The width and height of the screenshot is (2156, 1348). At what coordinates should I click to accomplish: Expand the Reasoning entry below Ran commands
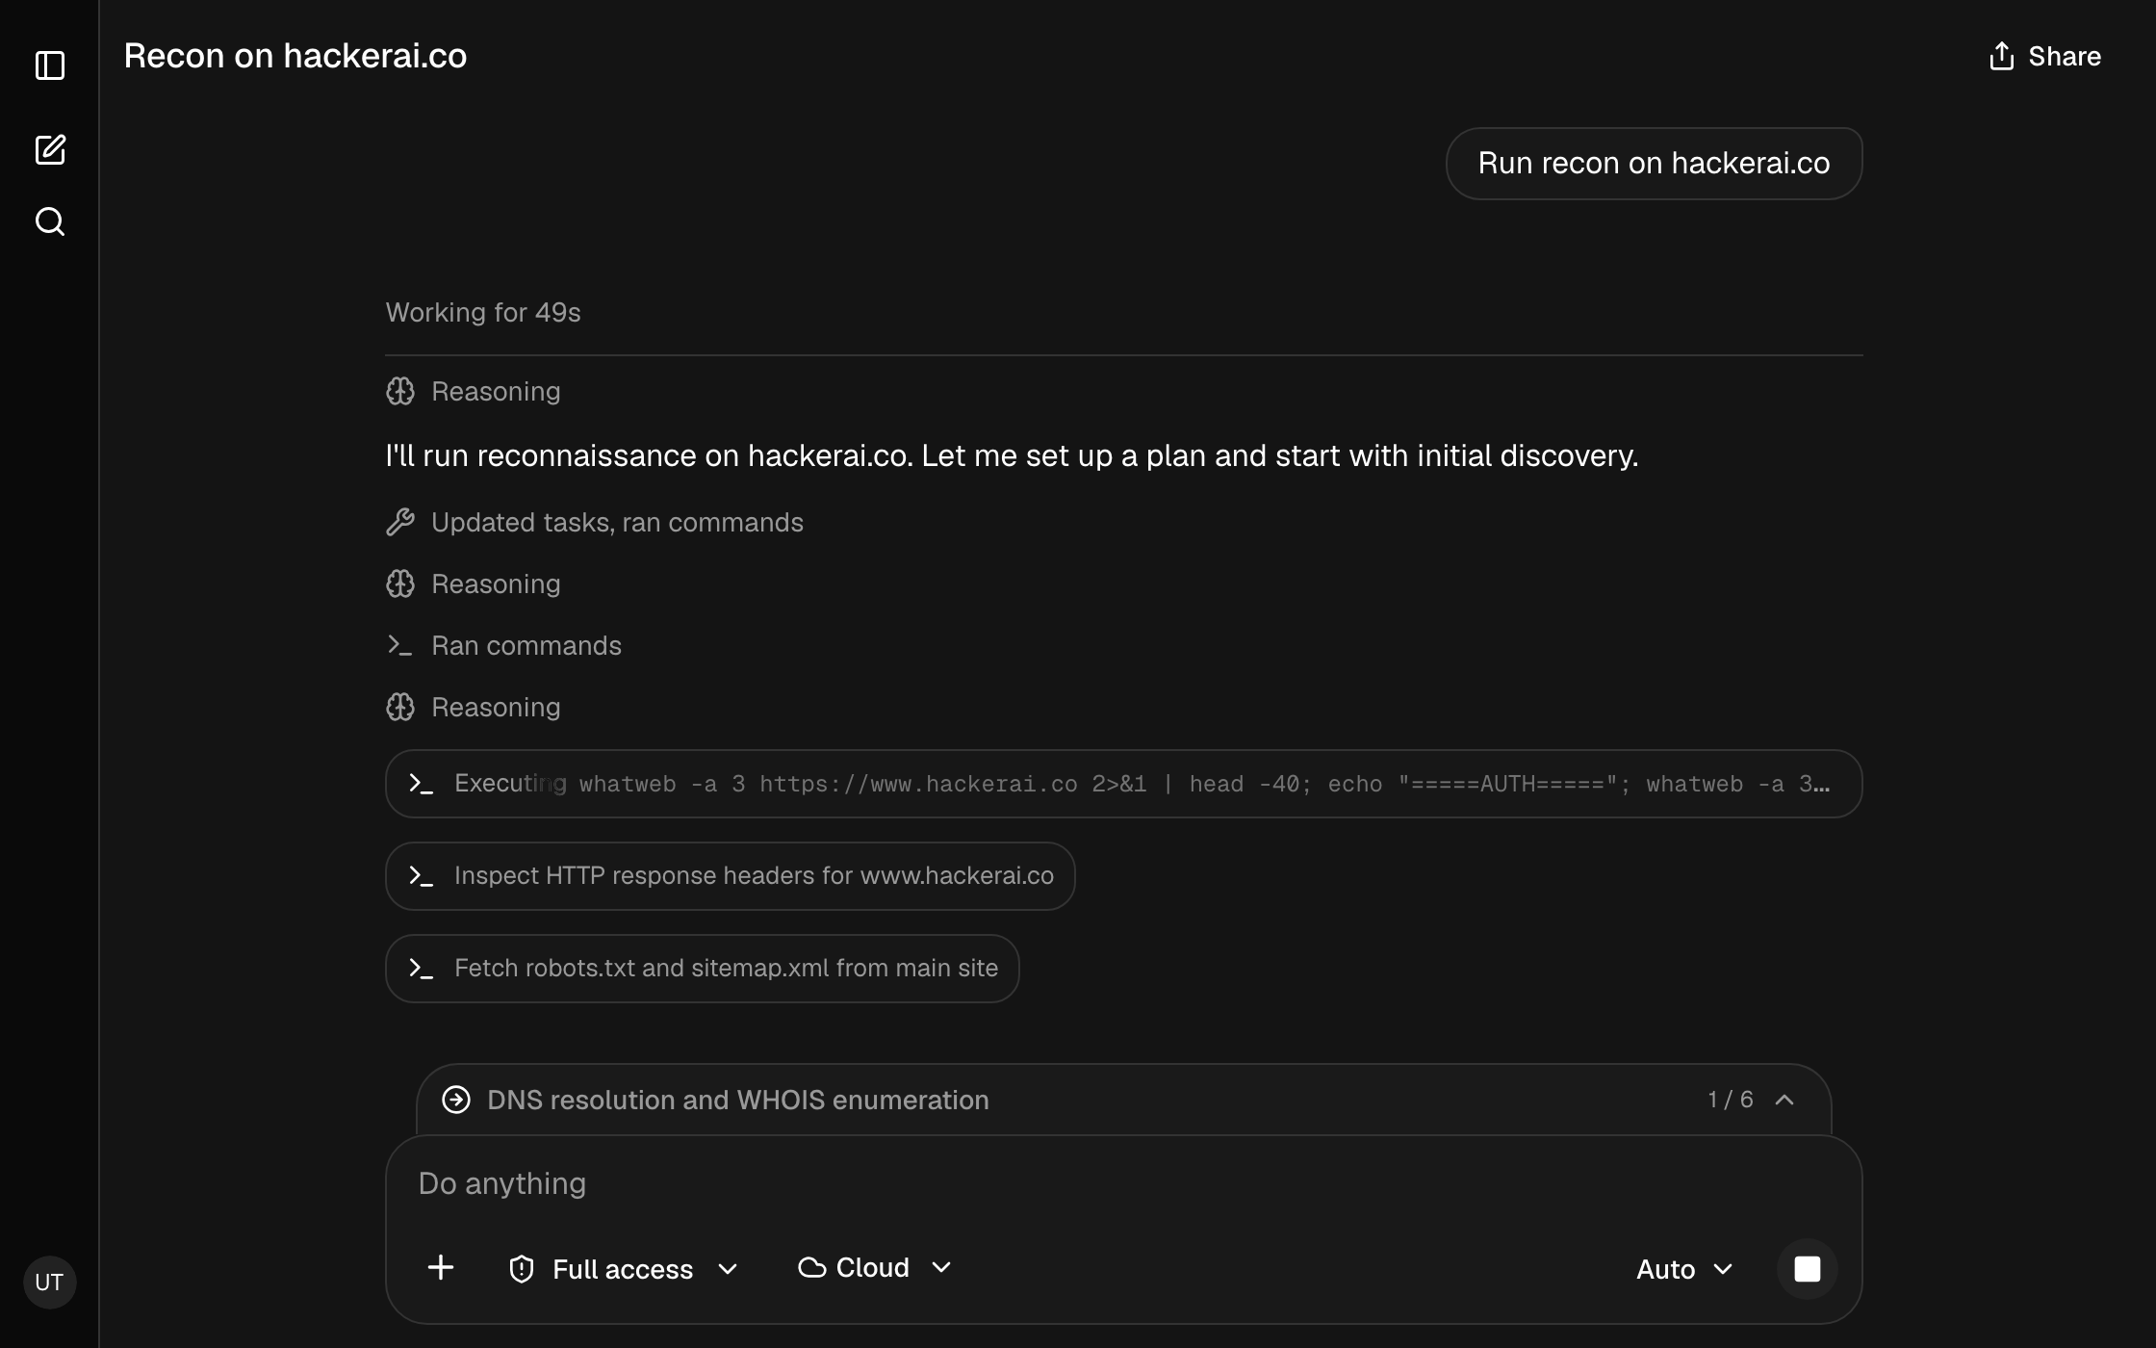(x=473, y=707)
